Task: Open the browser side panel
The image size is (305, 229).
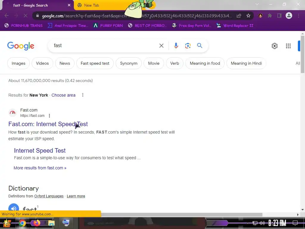Action: pyautogui.click(x=279, y=16)
